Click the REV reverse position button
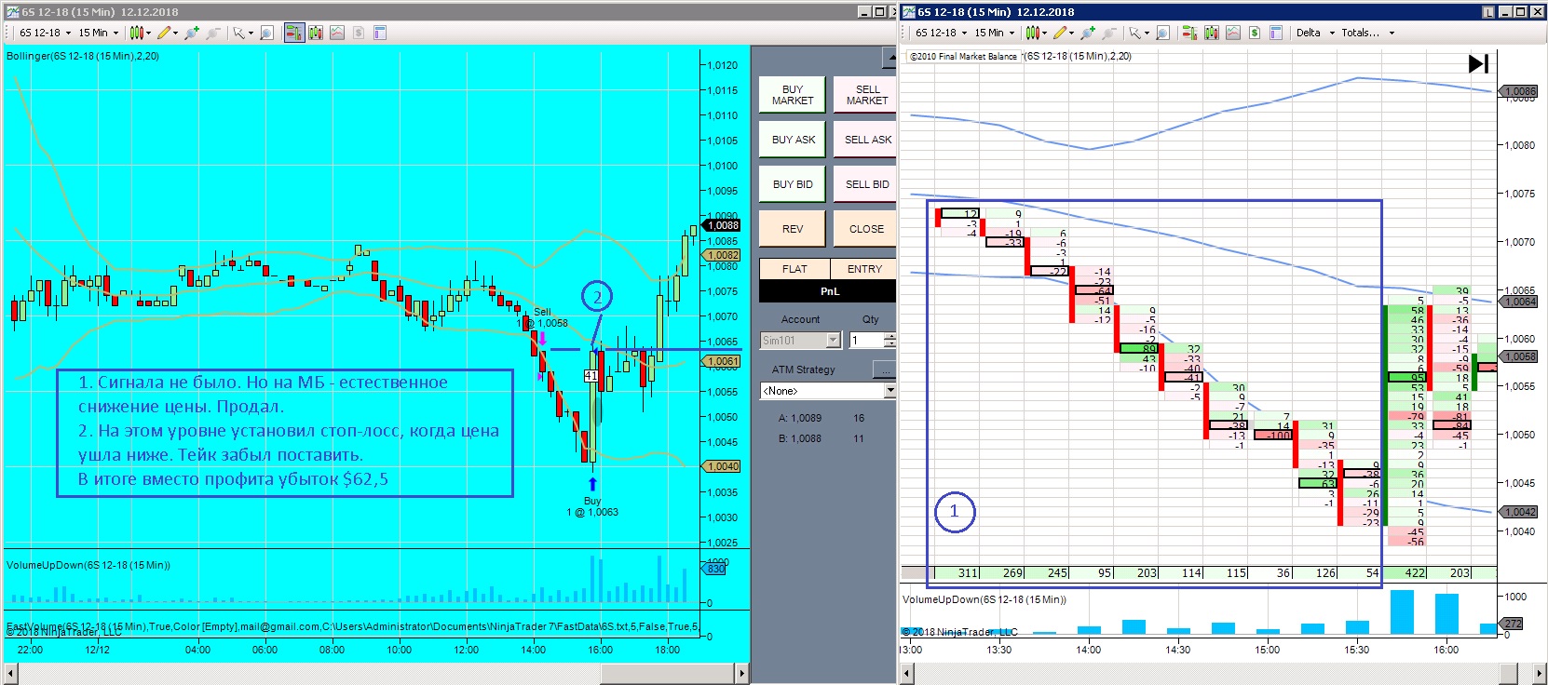The height and width of the screenshot is (685, 1548). (793, 229)
